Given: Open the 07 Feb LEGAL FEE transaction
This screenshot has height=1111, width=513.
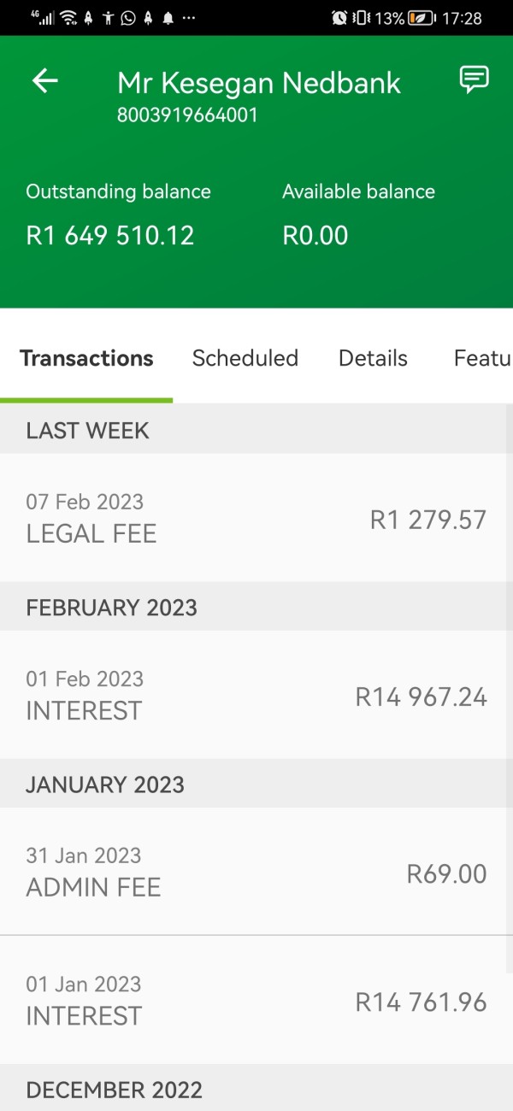Looking at the screenshot, I should [256, 519].
